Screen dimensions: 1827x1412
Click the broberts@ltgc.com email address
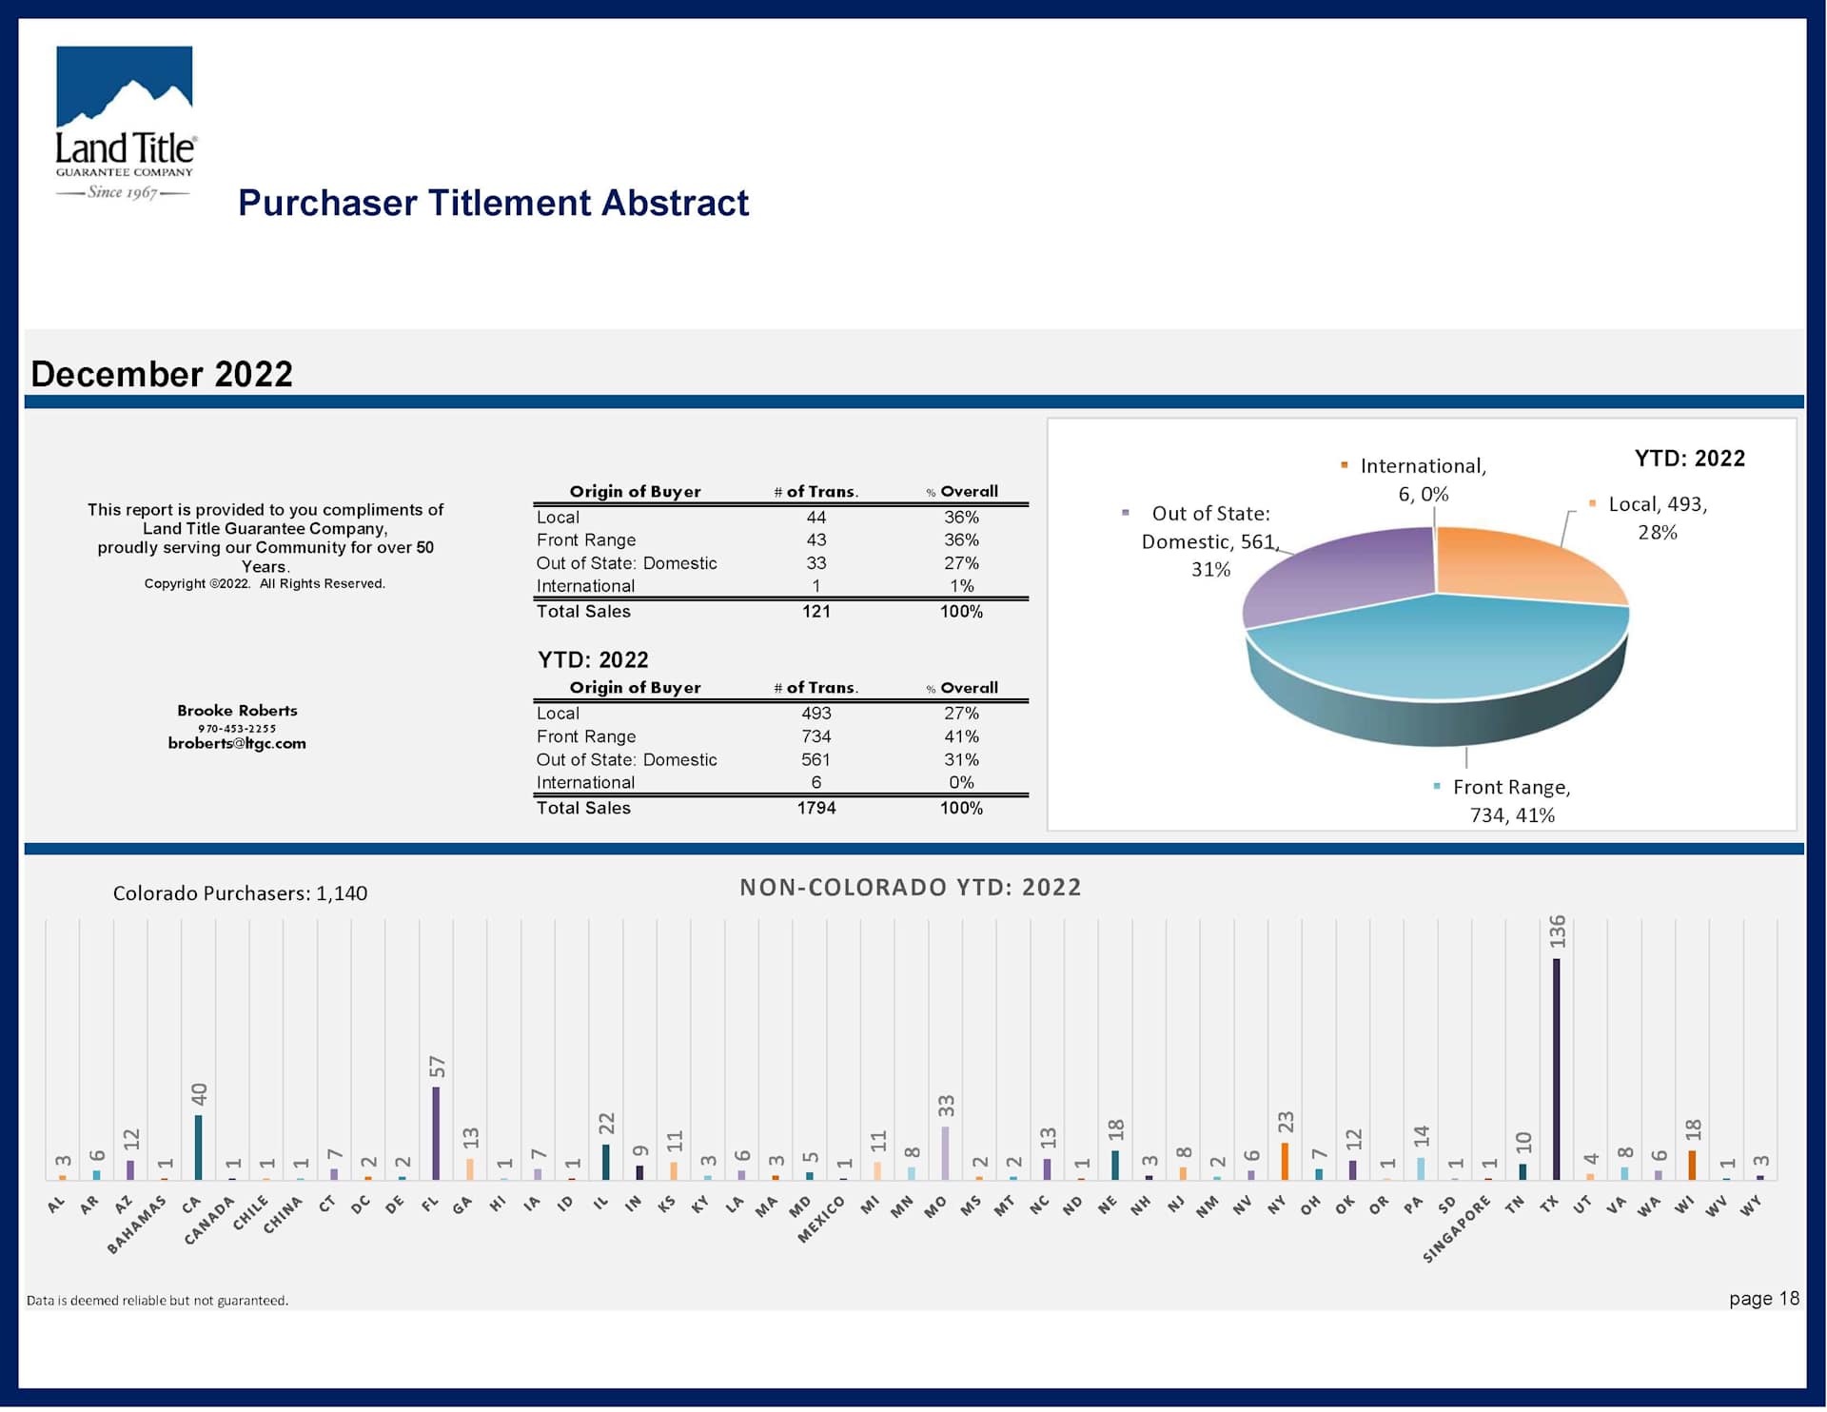(237, 743)
